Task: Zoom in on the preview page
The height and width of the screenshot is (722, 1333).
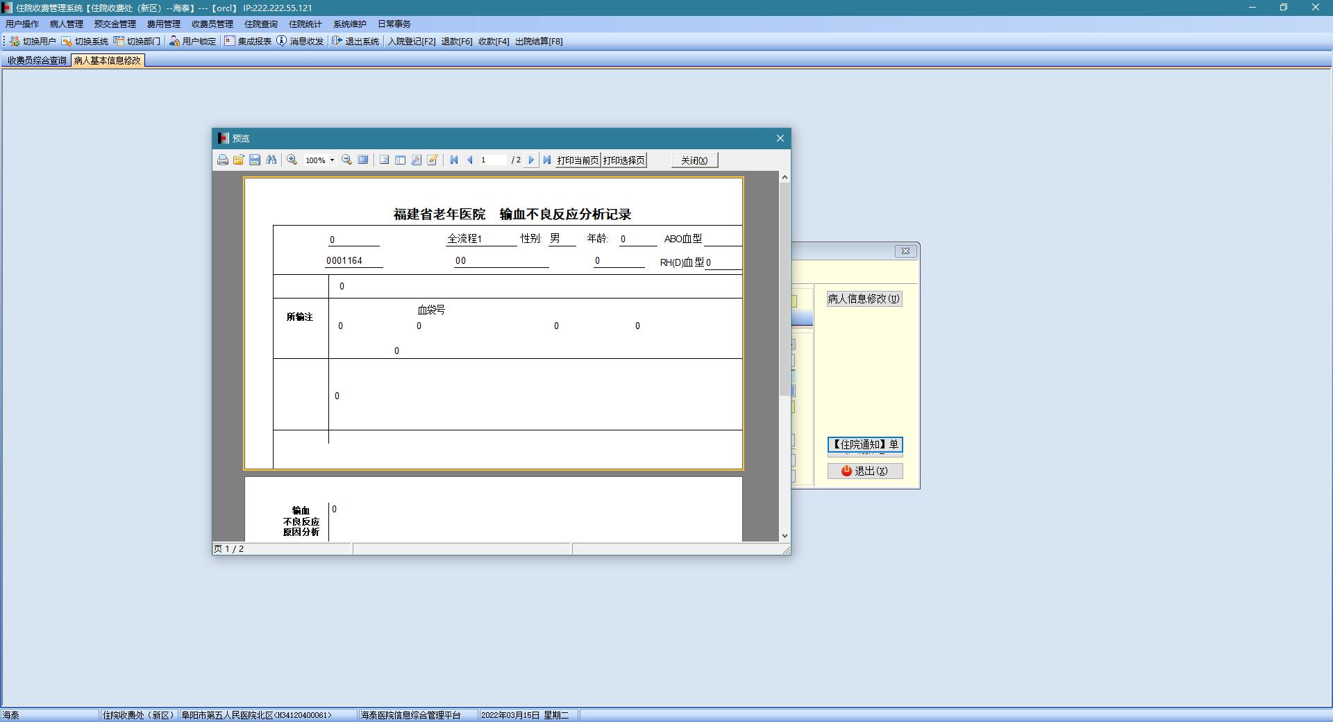Action: pyautogui.click(x=292, y=160)
